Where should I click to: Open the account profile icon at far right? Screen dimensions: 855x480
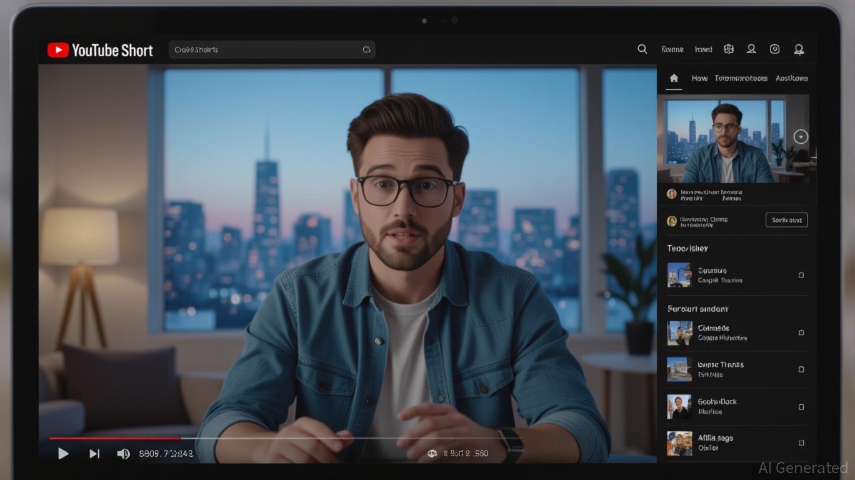point(798,49)
